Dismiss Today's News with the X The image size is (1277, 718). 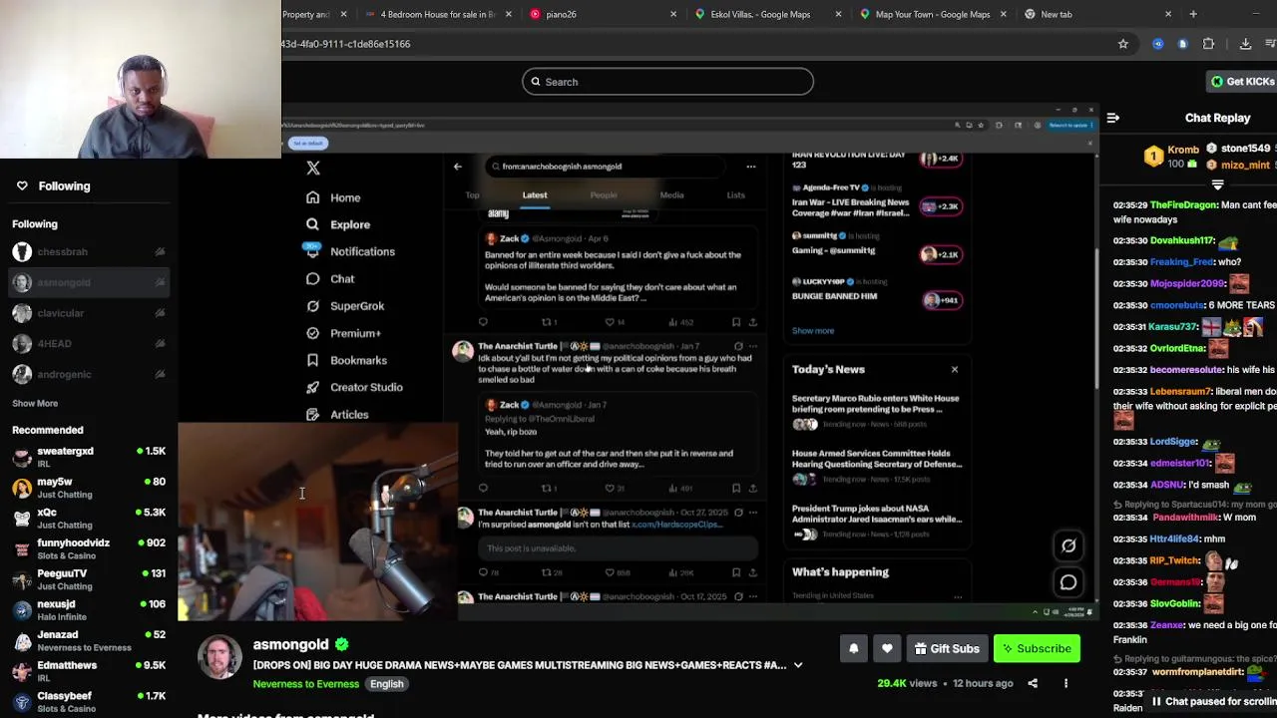955,369
